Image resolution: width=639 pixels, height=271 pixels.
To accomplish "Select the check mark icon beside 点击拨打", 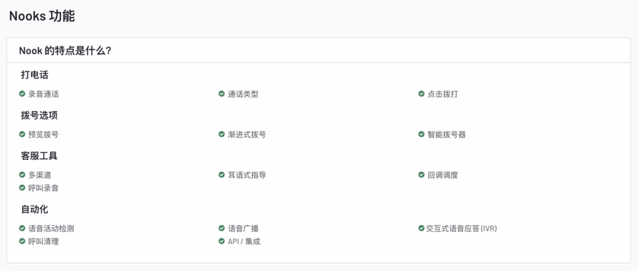I will click(x=421, y=93).
